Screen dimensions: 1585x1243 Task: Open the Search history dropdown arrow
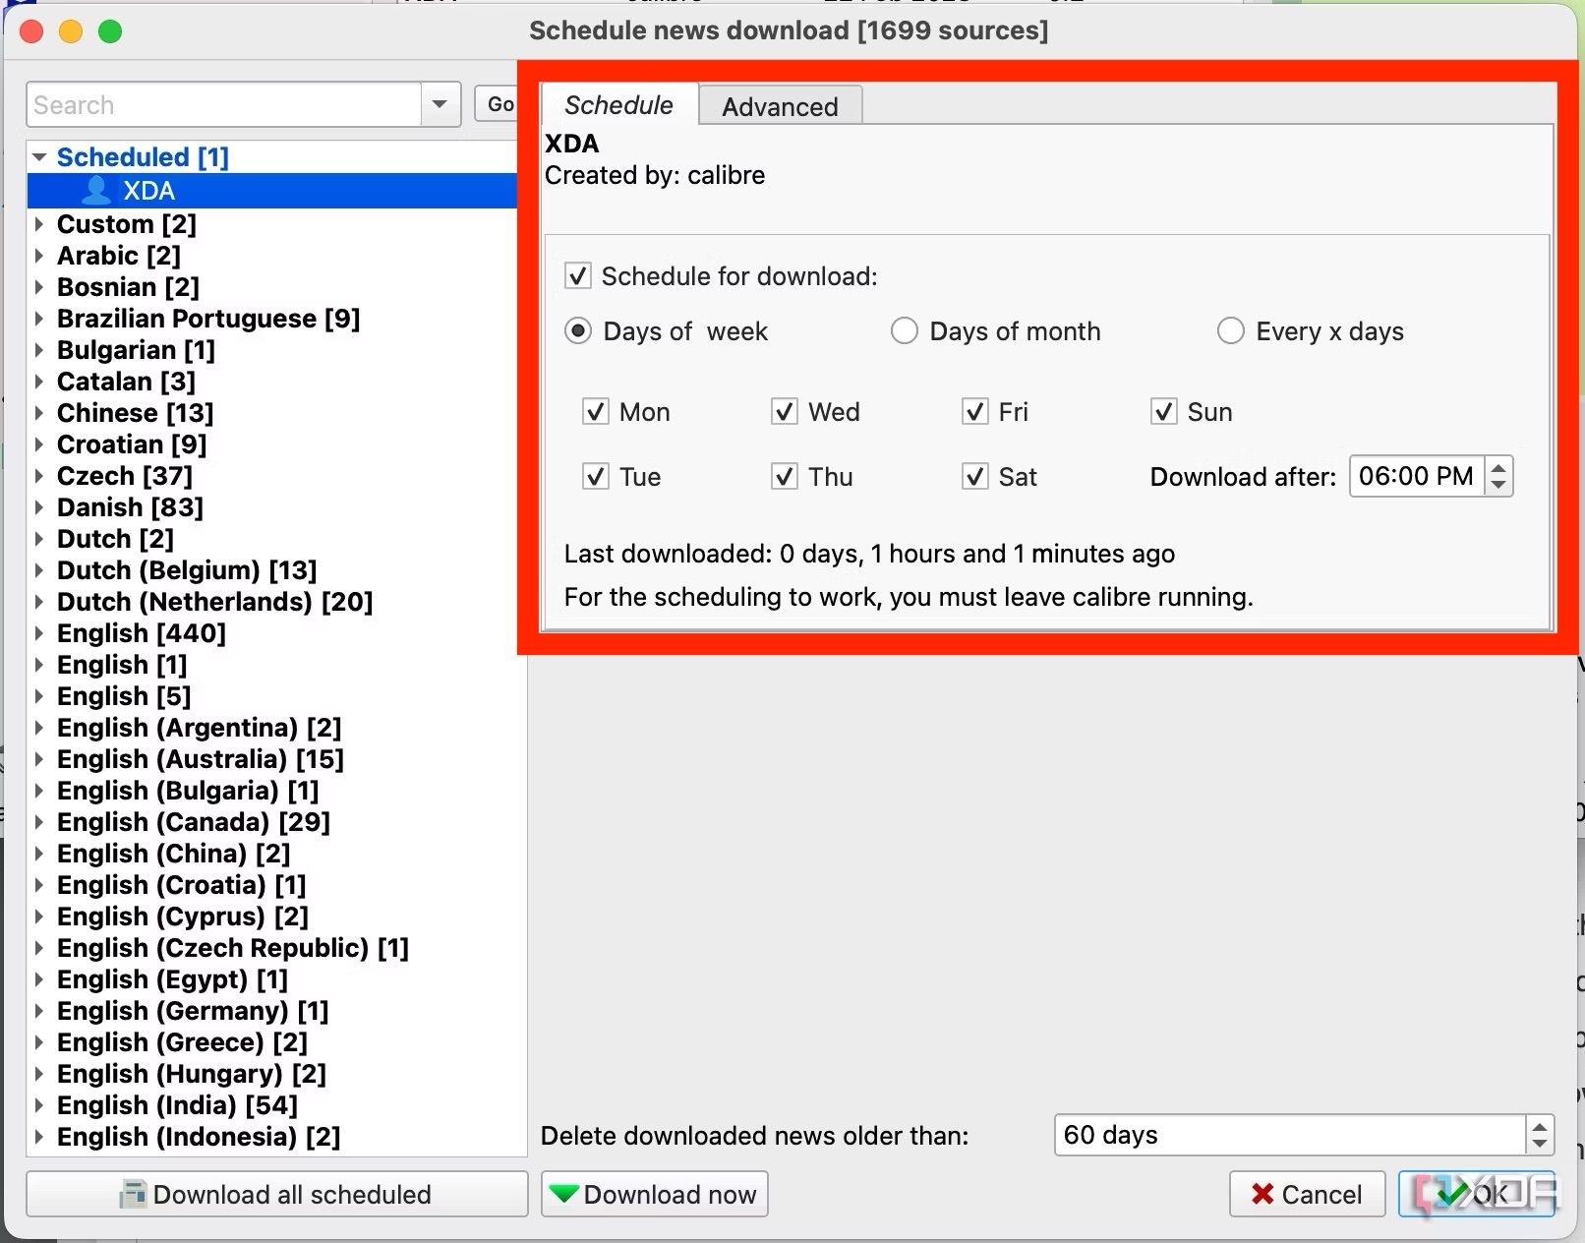[440, 104]
